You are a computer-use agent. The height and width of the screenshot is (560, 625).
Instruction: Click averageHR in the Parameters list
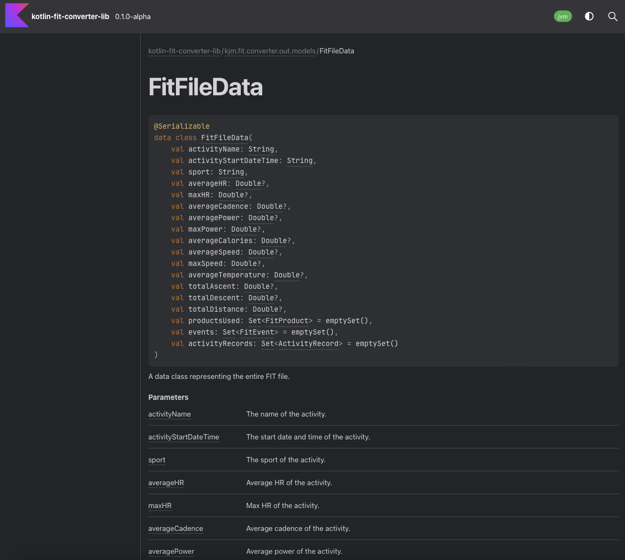pos(166,483)
